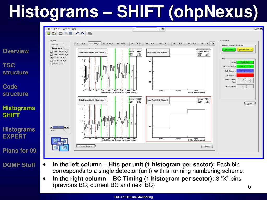Click the green RUNNING status indicator

pyautogui.click(x=245, y=62)
